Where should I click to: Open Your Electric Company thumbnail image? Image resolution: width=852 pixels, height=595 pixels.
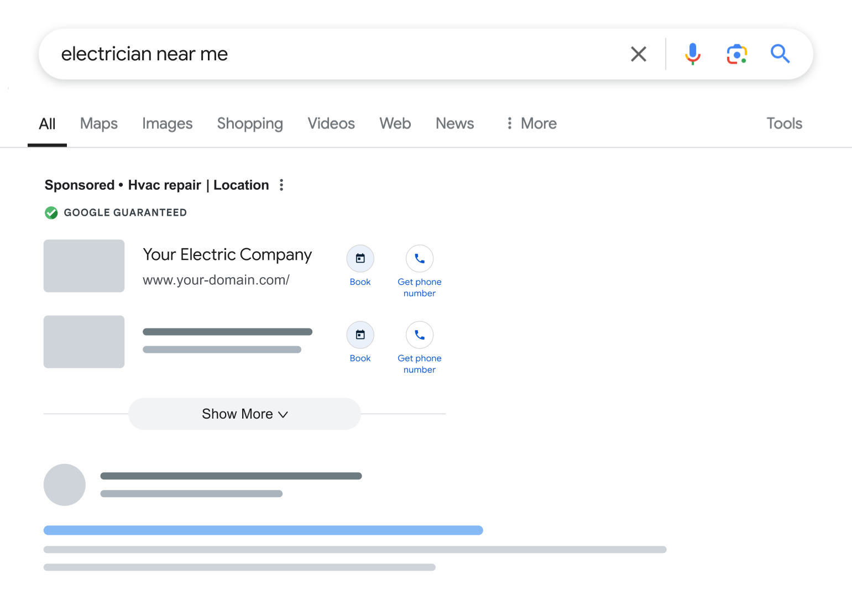[x=84, y=266]
